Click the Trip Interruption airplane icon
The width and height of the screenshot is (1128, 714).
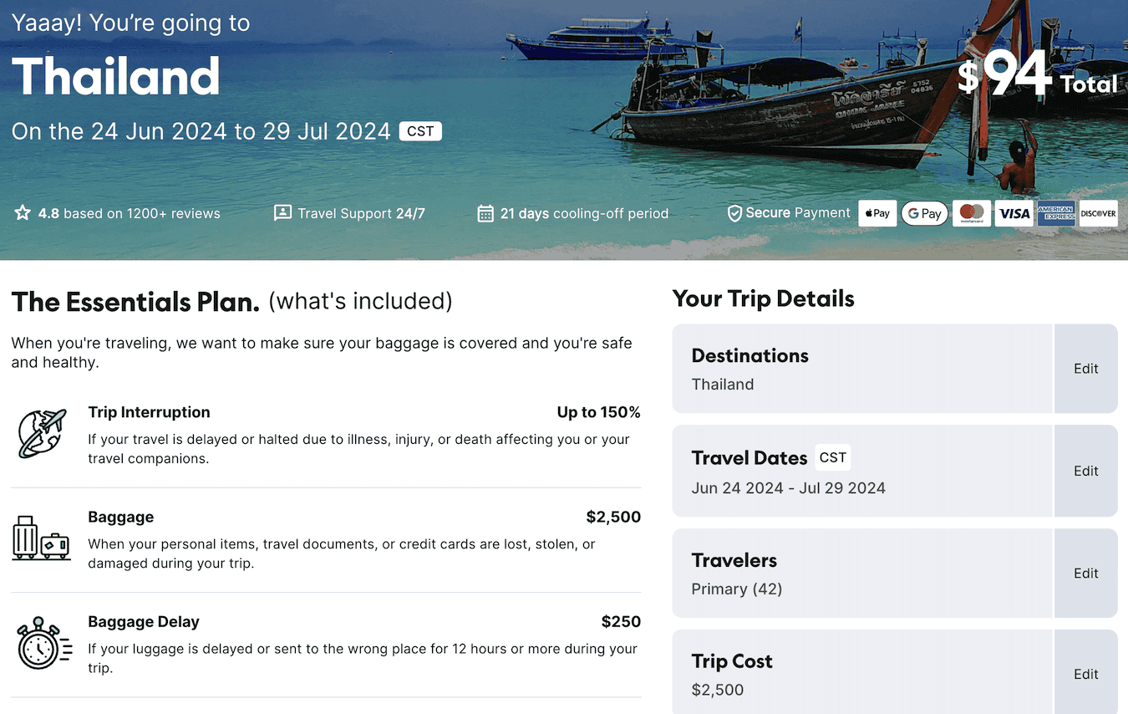point(41,433)
